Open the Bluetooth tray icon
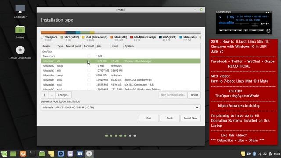281x158 pixels. click(254, 154)
